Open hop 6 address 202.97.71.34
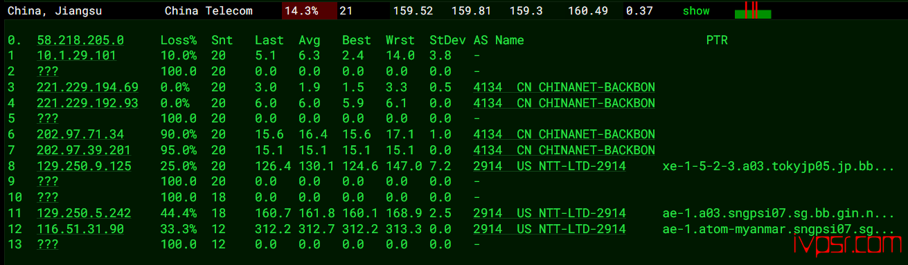Screen dimensions: 908x265 coord(80,134)
